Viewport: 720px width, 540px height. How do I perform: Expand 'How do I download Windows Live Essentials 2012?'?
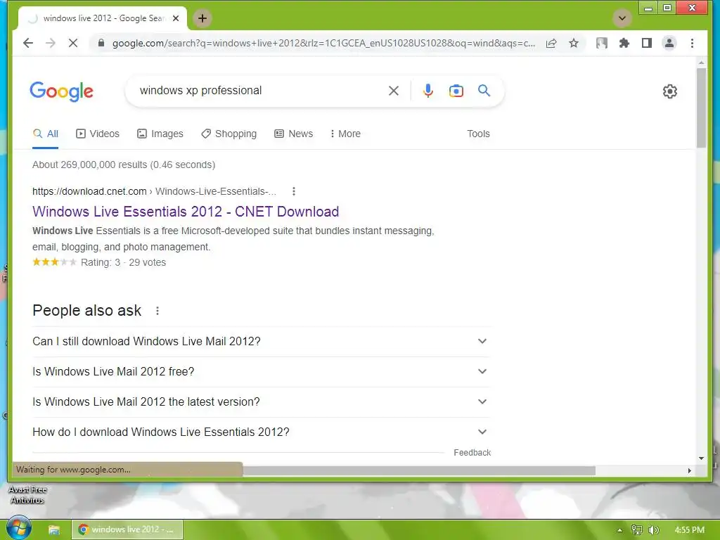coord(261,432)
